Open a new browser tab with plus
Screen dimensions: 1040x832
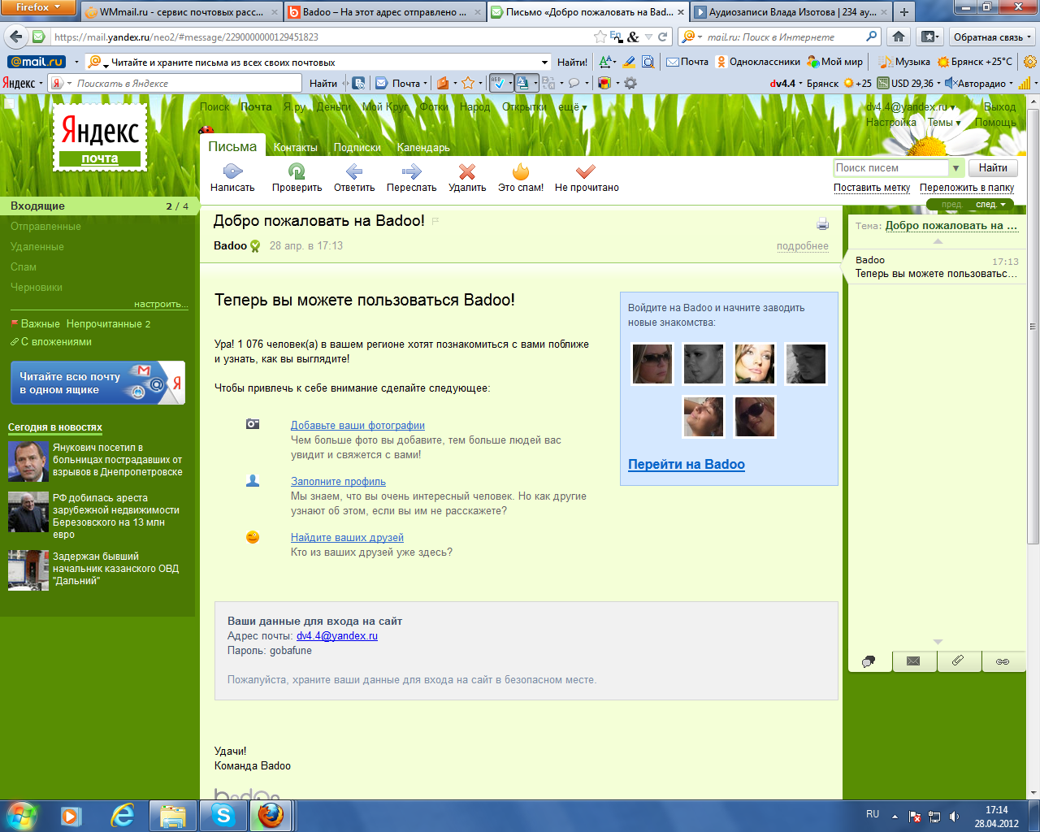[904, 12]
